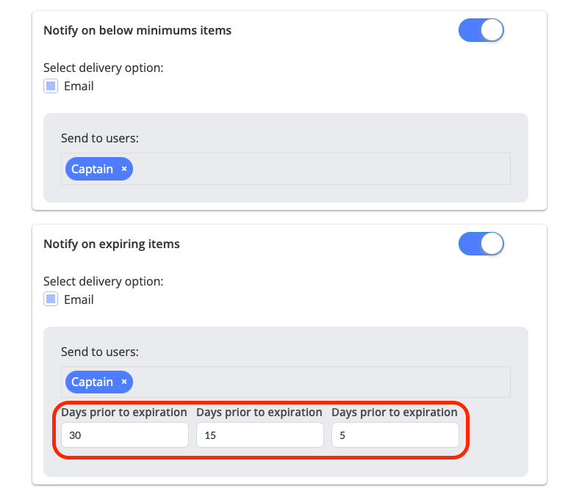Uncheck Email checkbox under expiring items
Screen dimensions: 582x494
(51, 299)
